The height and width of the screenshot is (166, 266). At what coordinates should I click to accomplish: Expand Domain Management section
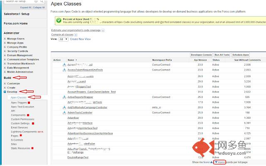(5, 55)
